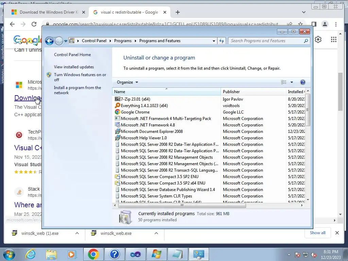348x261 pixels.
Task: Open the Chrome profile avatar
Action: pyautogui.click(x=325, y=24)
